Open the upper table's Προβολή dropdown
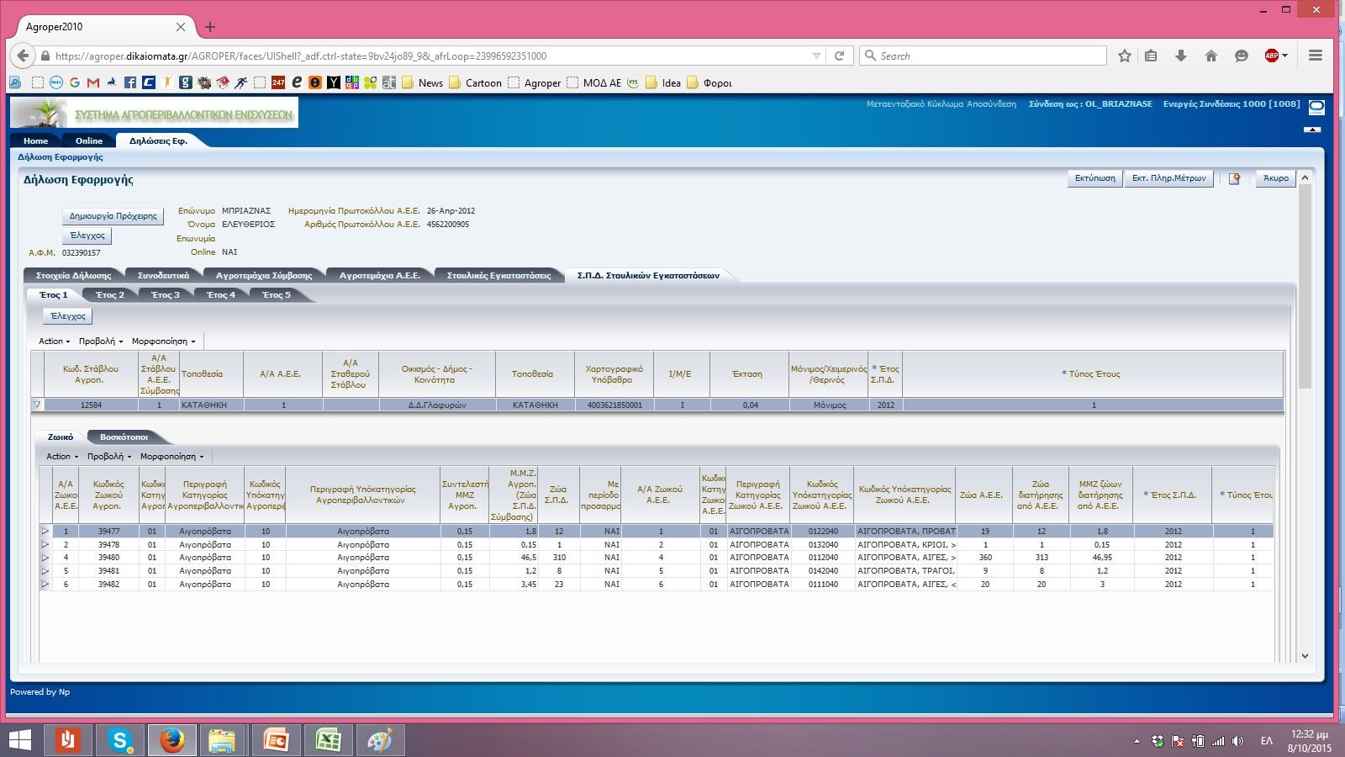The image size is (1345, 757). click(101, 341)
